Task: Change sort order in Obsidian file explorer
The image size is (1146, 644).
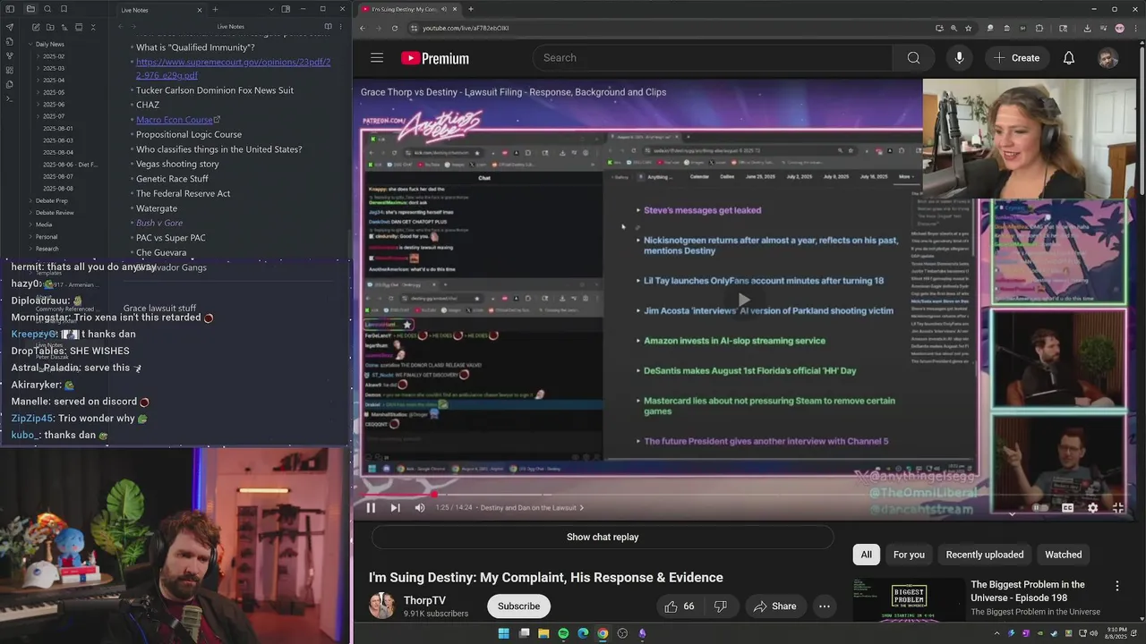Action: (x=63, y=28)
